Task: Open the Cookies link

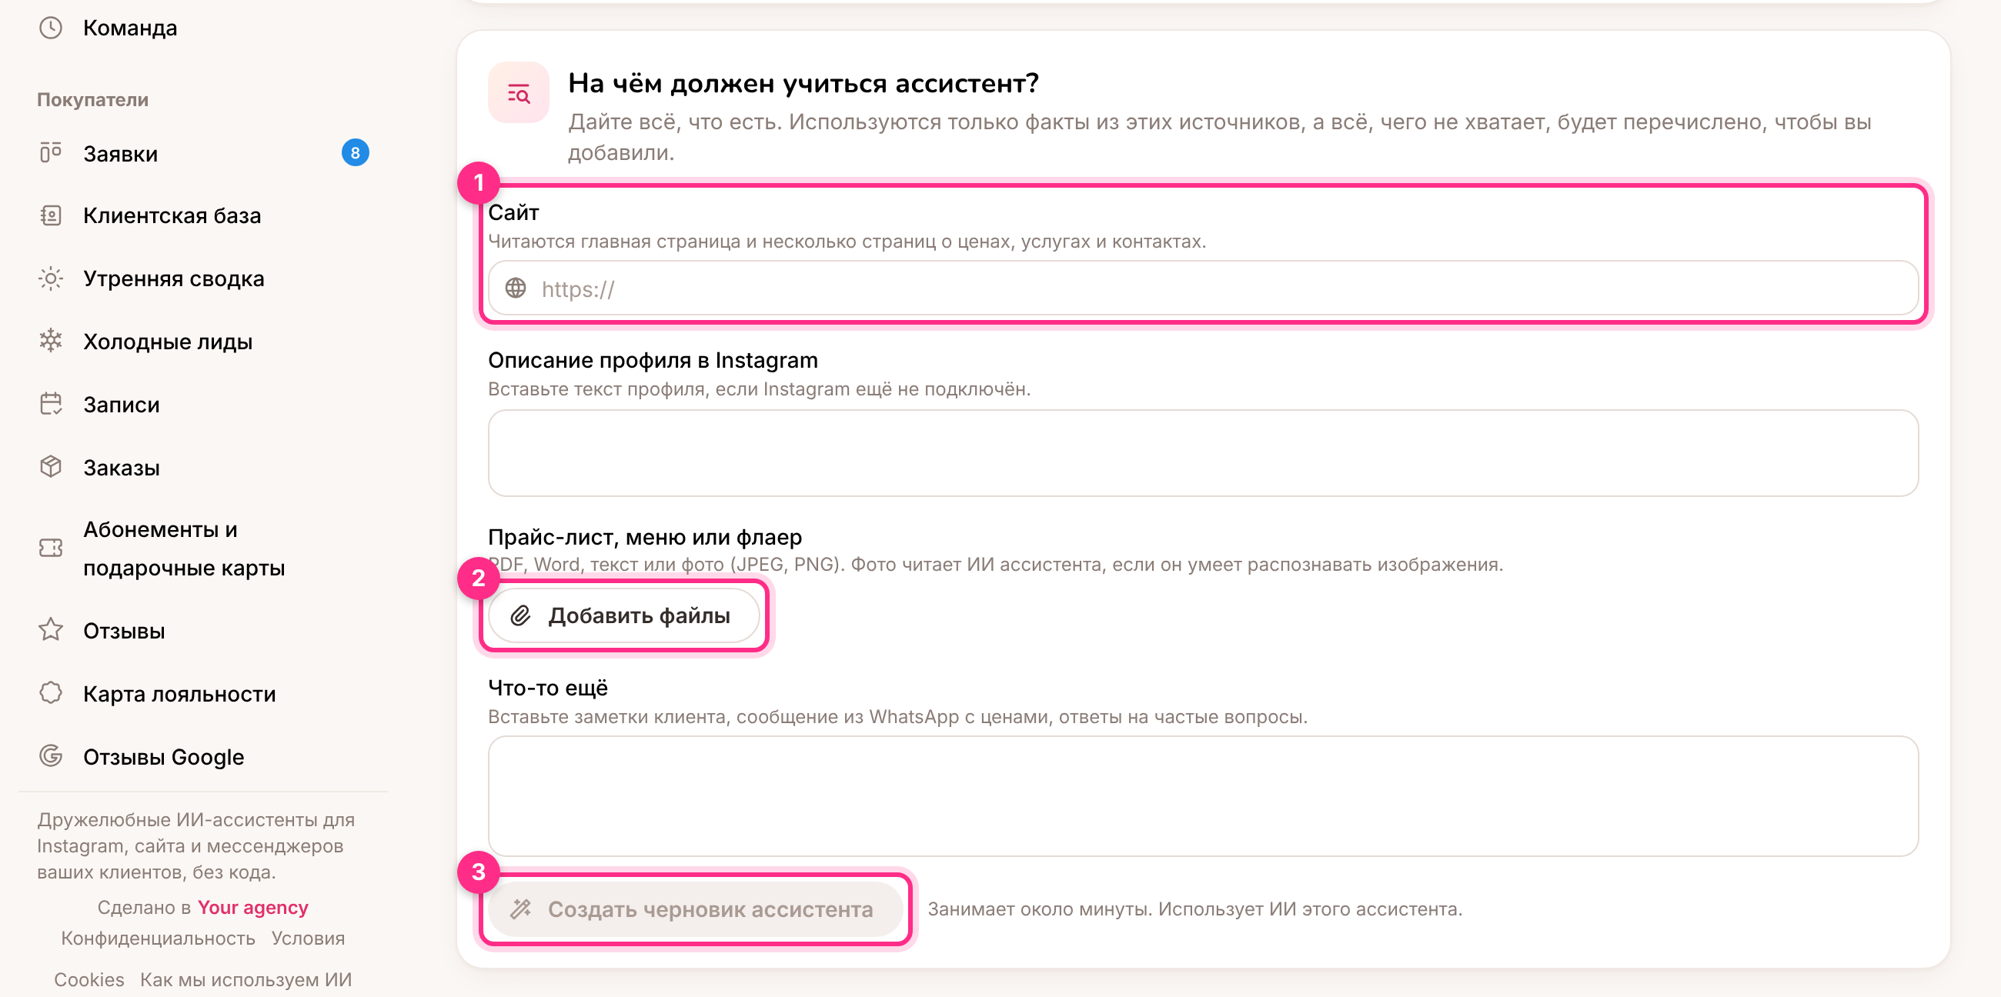Action: [89, 979]
